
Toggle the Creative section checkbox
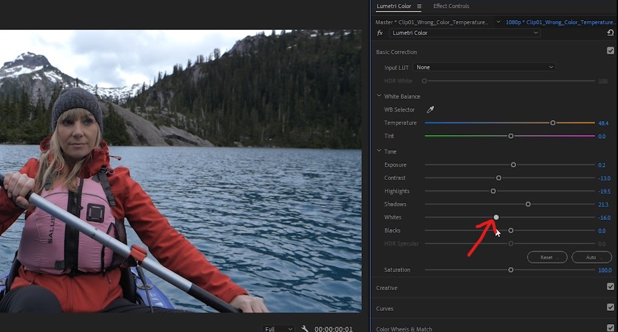[x=611, y=287]
